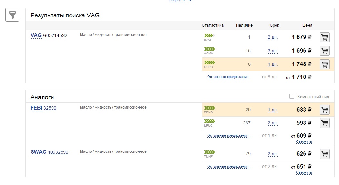
Task: Click the 1 дн. term for RUPR offer
Action: point(273,64)
